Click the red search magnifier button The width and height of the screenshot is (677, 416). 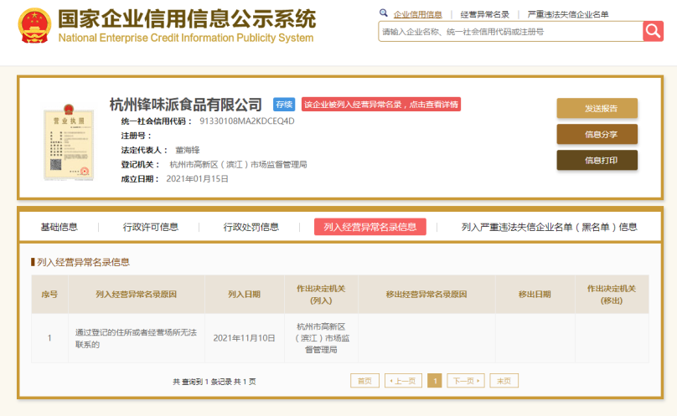click(x=653, y=31)
